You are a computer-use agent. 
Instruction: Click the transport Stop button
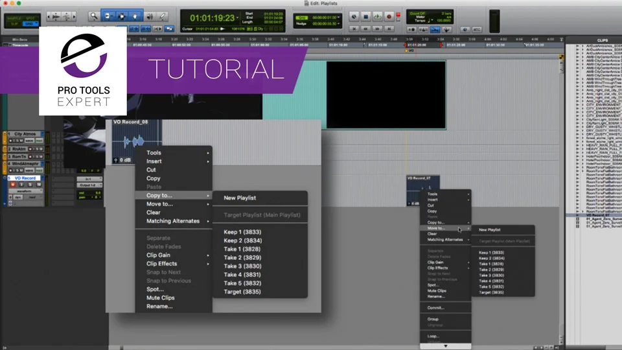click(365, 17)
